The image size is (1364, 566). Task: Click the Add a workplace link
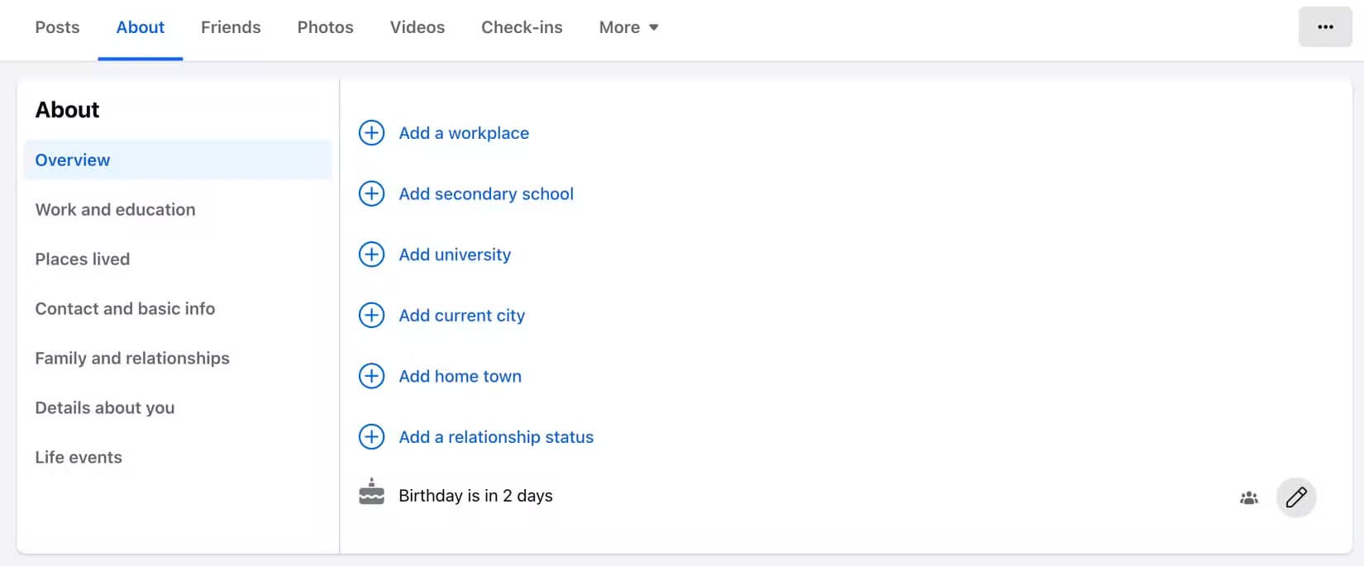[464, 133]
